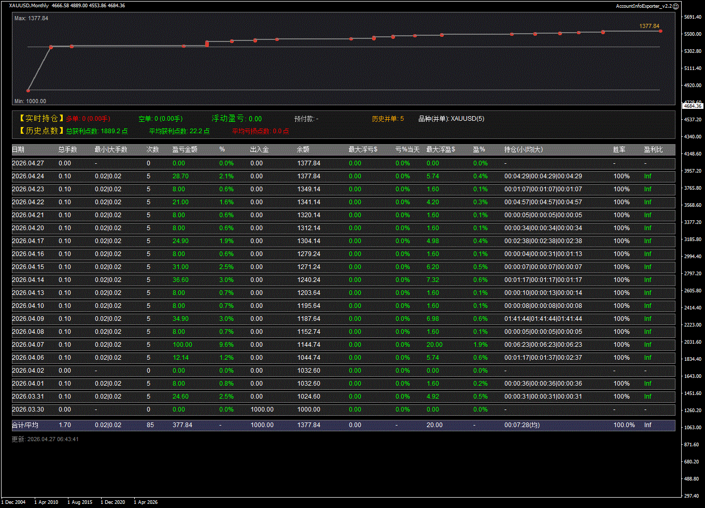Click the 1000.00 deposit value in the 2026.03.30 row

[x=262, y=410]
